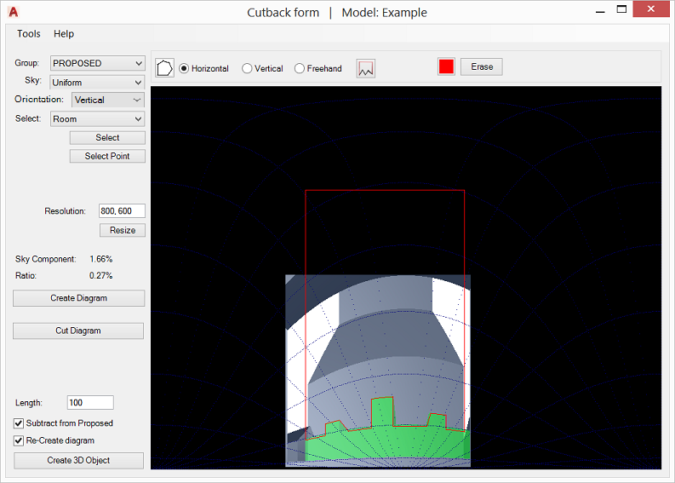Screen dimensions: 675x483
Task: Click the Resolution input field
Action: (x=122, y=210)
